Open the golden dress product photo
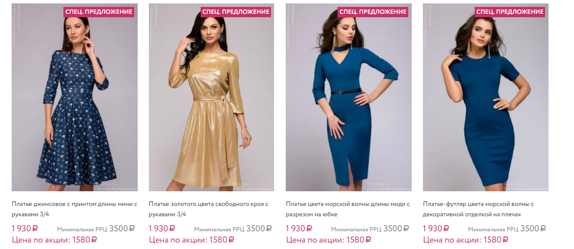574x249 pixels. pos(211,97)
